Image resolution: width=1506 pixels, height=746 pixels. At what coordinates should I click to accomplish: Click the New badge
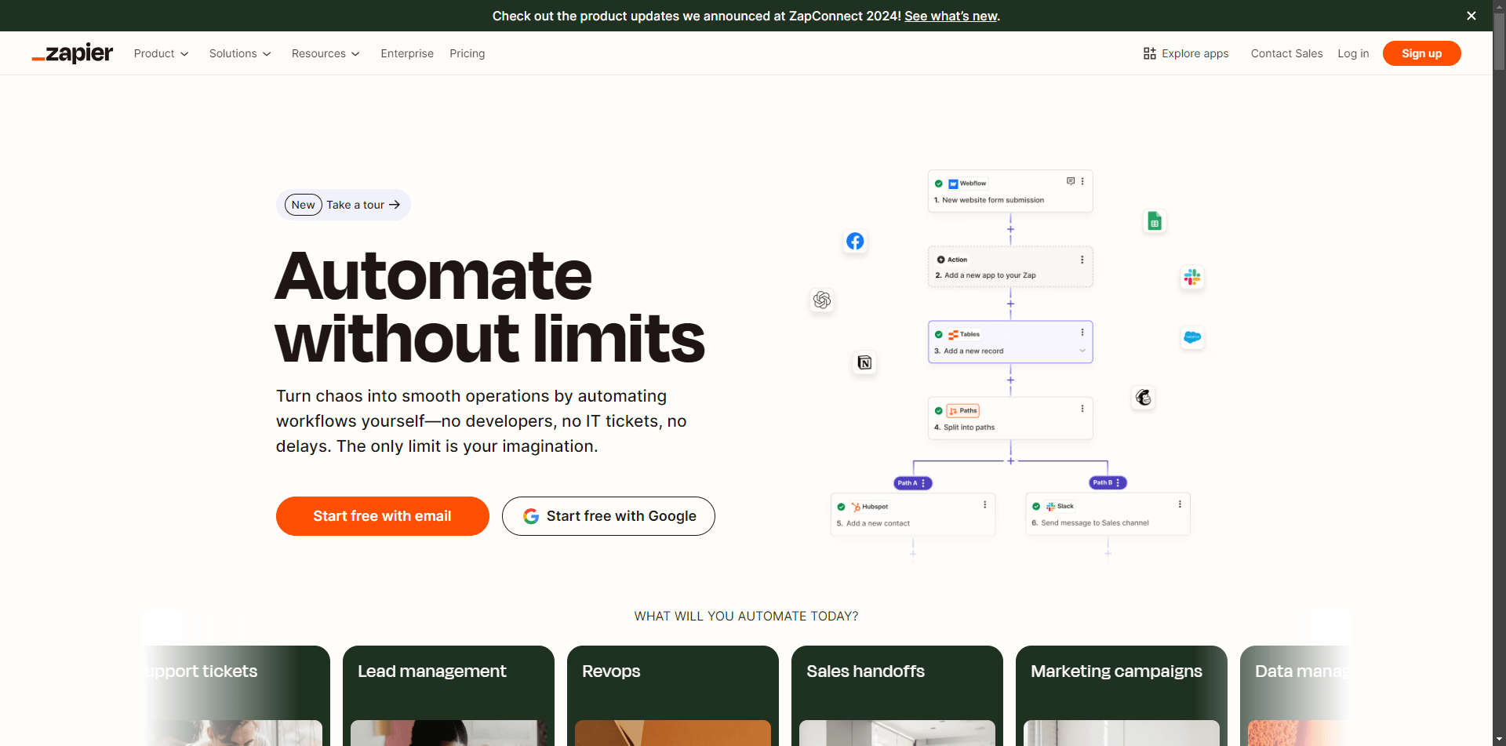[x=303, y=205]
